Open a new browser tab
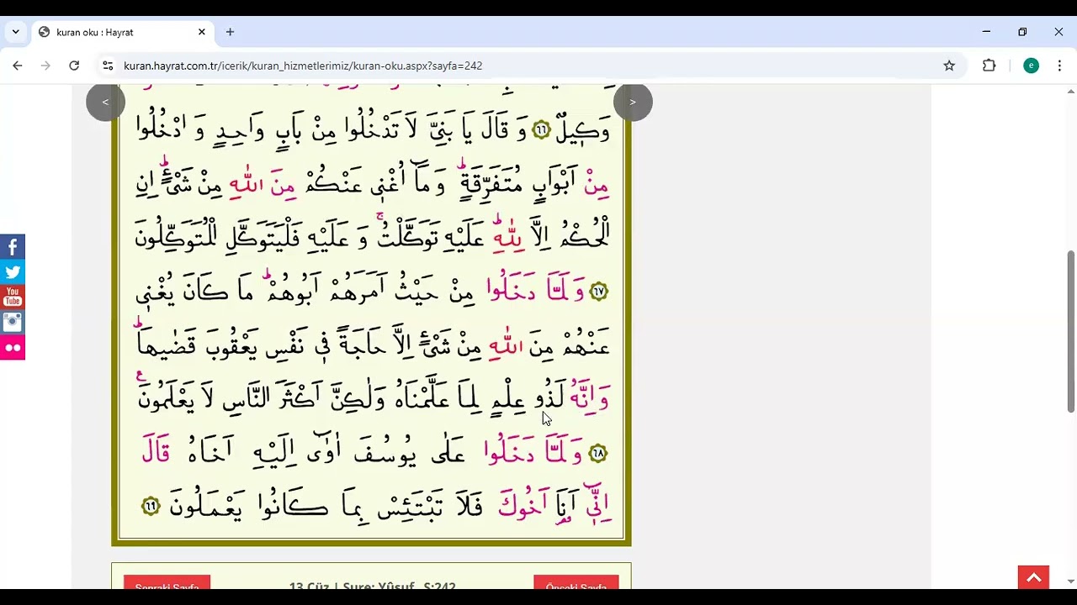The height and width of the screenshot is (605, 1077). [x=230, y=32]
